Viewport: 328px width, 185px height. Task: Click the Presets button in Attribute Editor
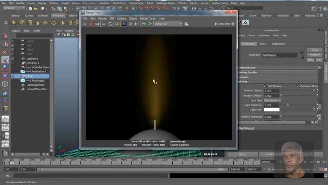pyautogui.click(x=315, y=55)
